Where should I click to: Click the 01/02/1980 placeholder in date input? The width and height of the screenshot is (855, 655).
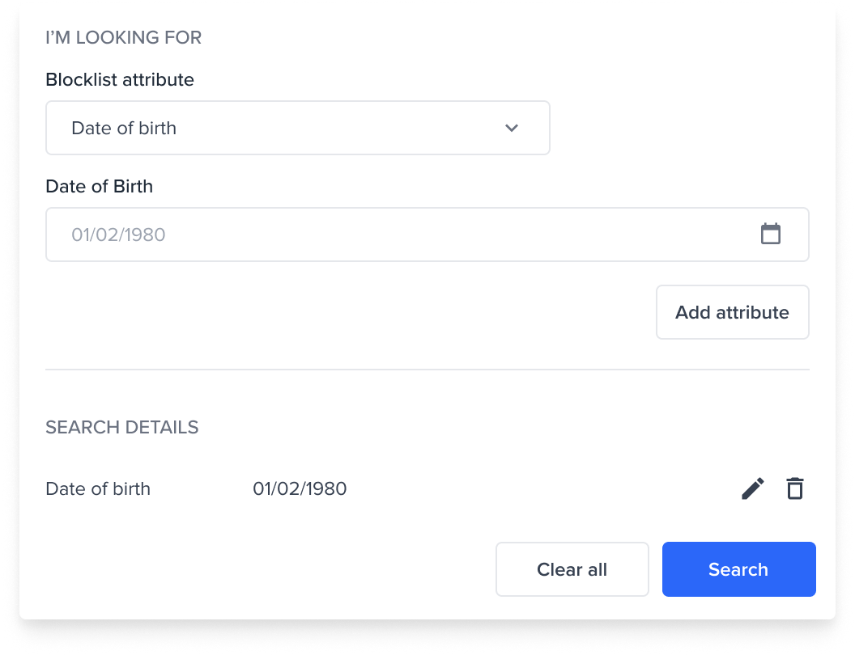click(x=118, y=235)
